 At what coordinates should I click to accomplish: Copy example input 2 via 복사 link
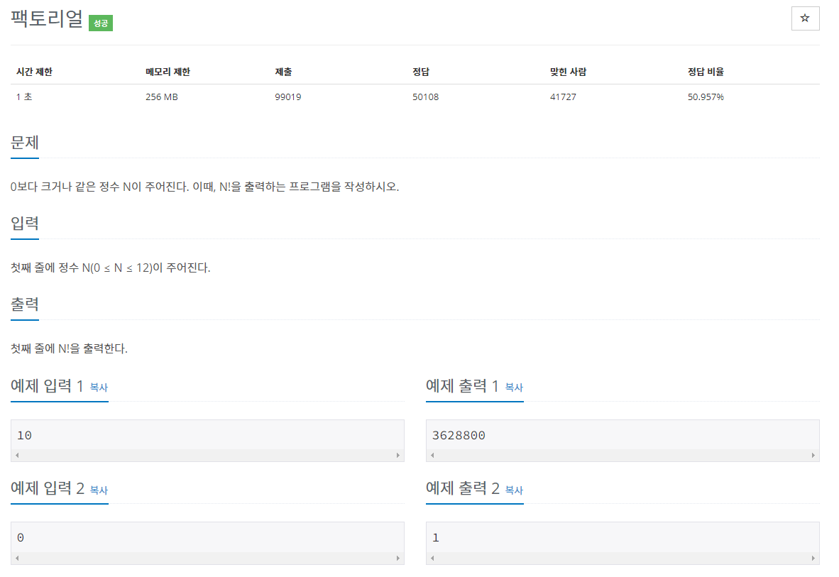pyautogui.click(x=99, y=490)
